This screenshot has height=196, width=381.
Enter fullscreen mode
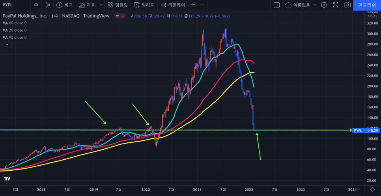tap(336, 5)
